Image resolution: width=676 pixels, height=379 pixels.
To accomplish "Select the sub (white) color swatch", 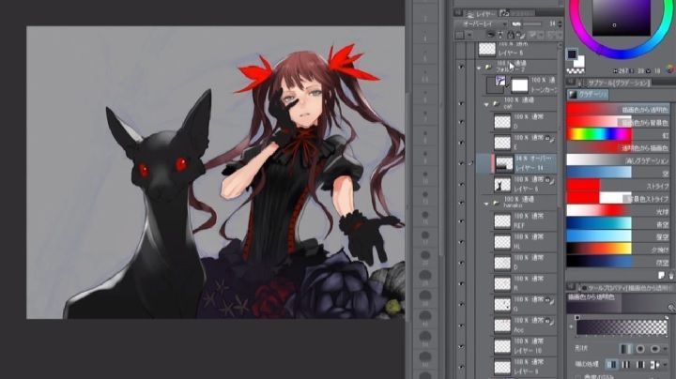I will [579, 61].
